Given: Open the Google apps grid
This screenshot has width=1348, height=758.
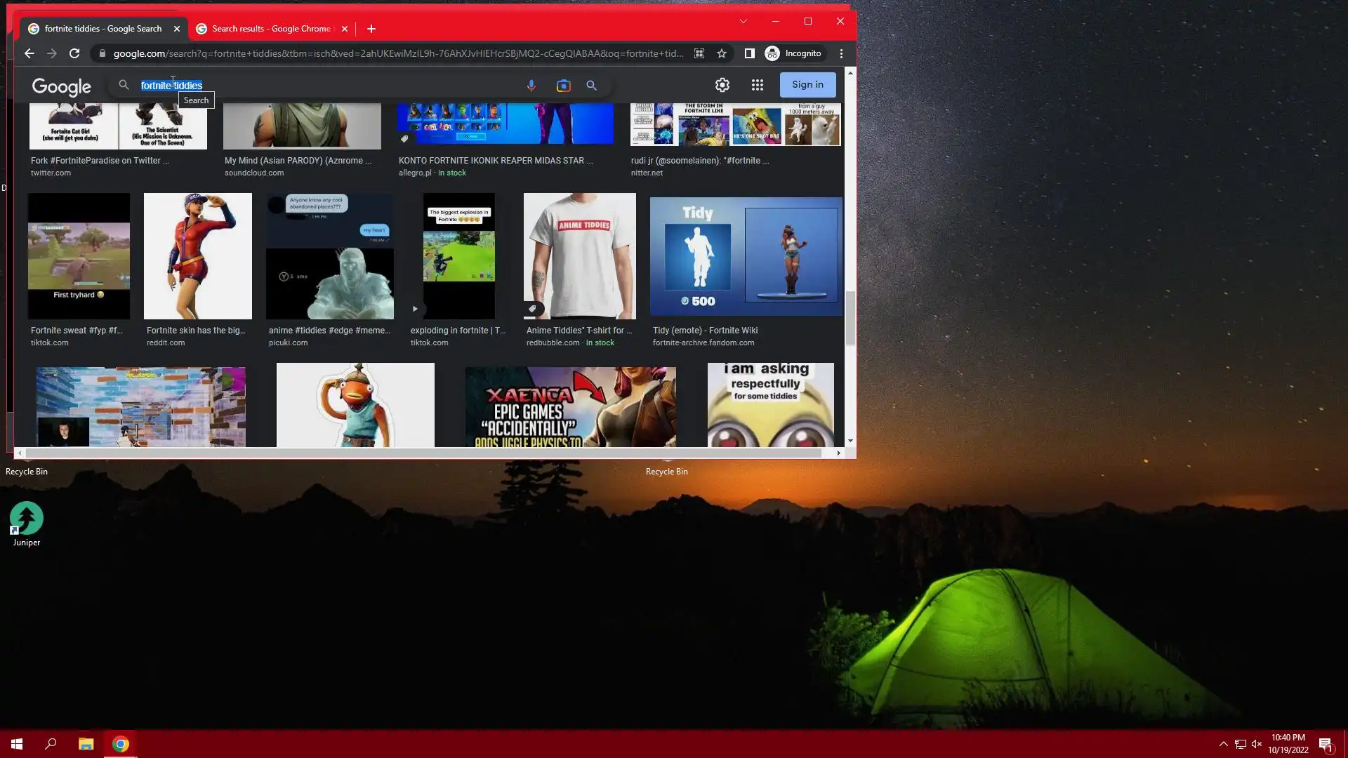Looking at the screenshot, I should click(757, 85).
